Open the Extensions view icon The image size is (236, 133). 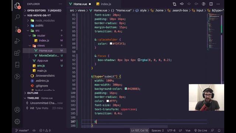point(17,53)
